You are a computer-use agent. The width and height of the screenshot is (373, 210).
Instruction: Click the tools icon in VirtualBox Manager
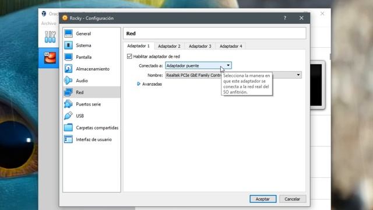point(50,37)
